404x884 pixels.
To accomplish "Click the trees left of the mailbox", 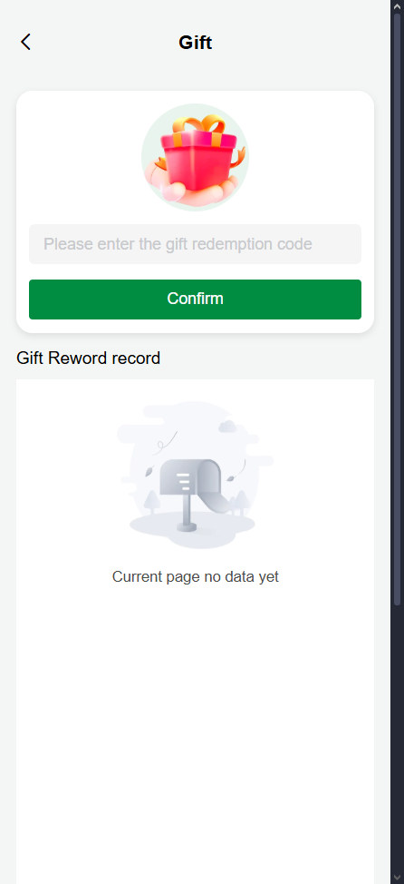I will [152, 503].
